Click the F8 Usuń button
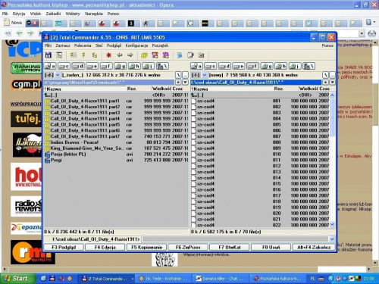This screenshot has height=284, width=379. [271, 247]
